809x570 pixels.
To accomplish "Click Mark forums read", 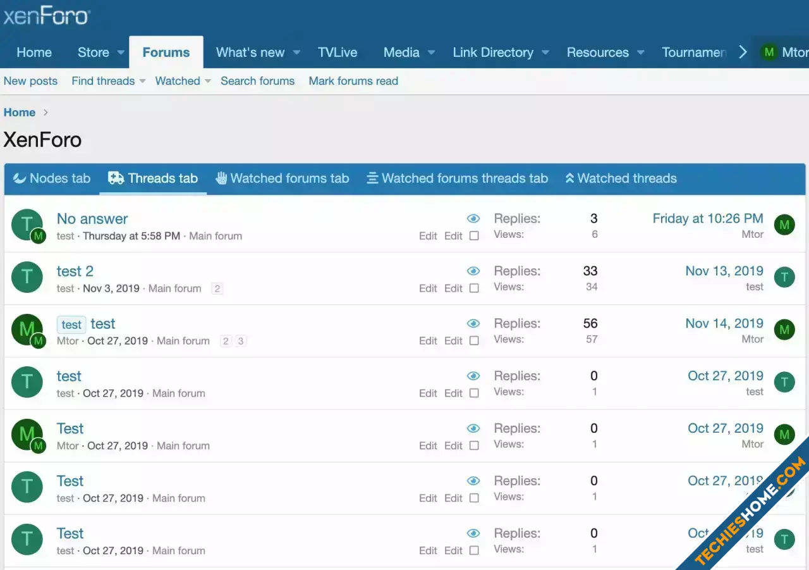I will pyautogui.click(x=353, y=81).
